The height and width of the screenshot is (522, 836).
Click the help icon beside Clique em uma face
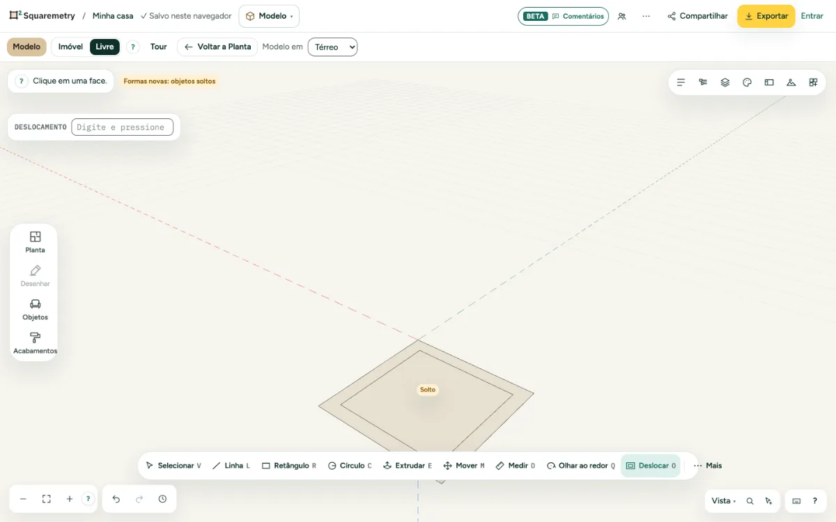point(22,81)
